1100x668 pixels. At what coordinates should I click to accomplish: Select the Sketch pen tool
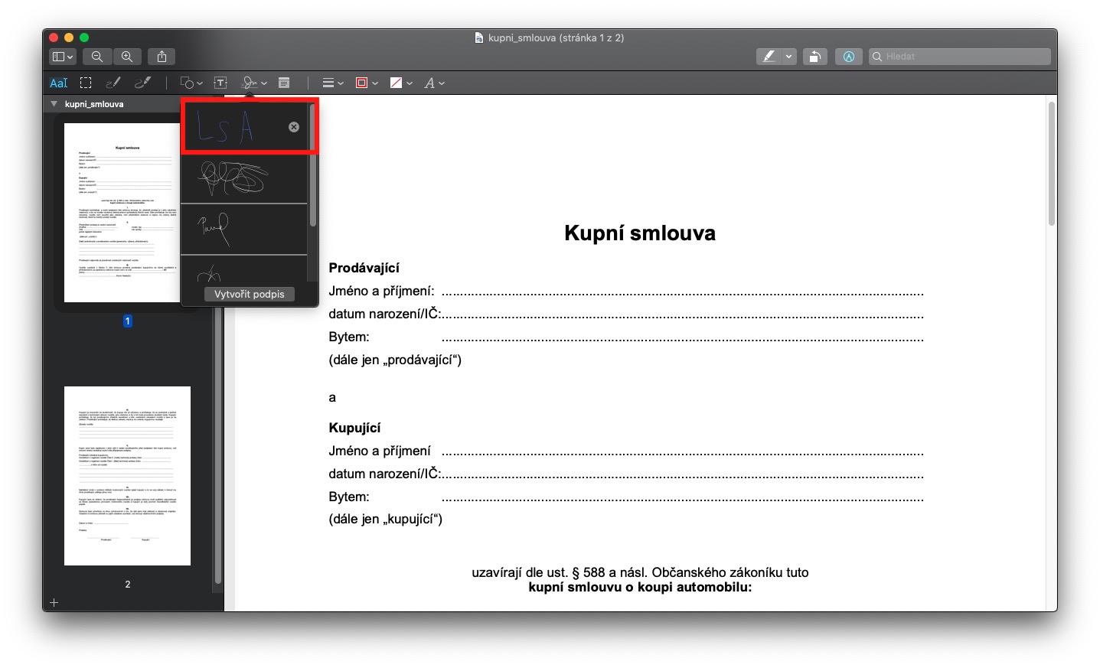tap(113, 83)
